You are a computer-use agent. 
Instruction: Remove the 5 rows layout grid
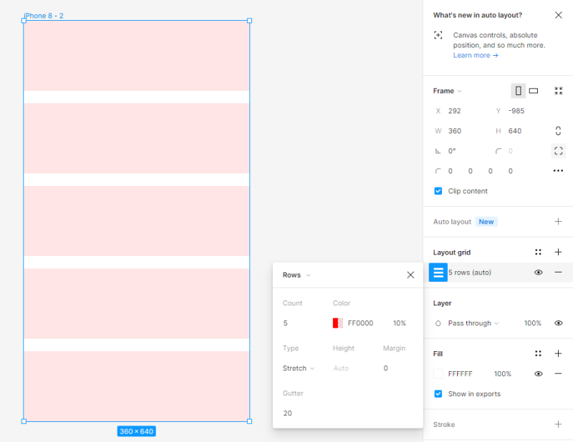(558, 272)
